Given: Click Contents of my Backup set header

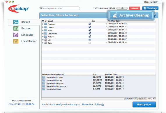Looking at the screenshot, I should pos(53,74).
